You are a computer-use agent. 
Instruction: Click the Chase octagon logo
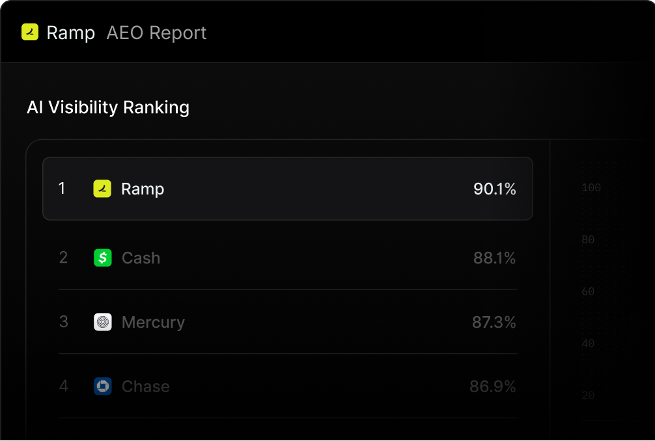point(102,386)
